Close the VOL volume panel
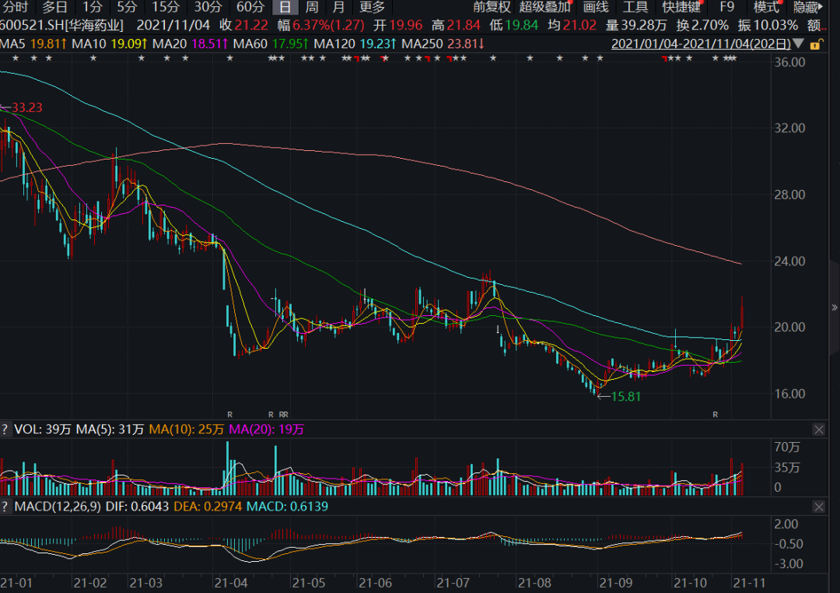840x593 pixels. [x=819, y=430]
